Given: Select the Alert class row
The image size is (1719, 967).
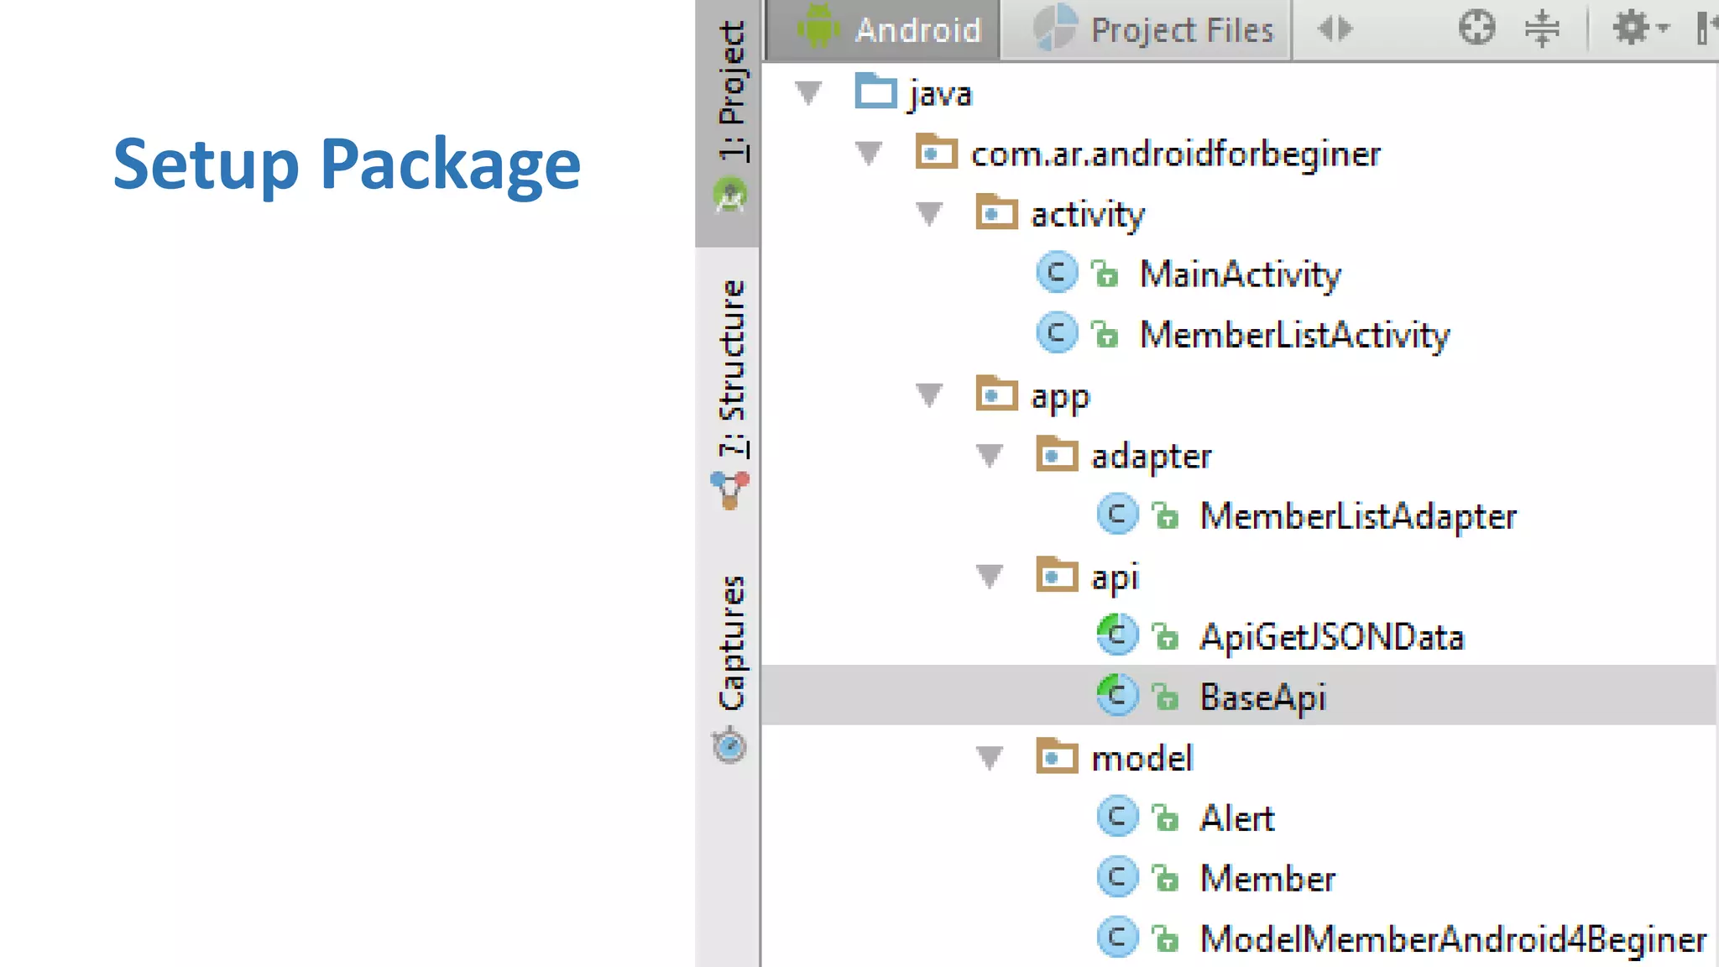Looking at the screenshot, I should (x=1237, y=818).
